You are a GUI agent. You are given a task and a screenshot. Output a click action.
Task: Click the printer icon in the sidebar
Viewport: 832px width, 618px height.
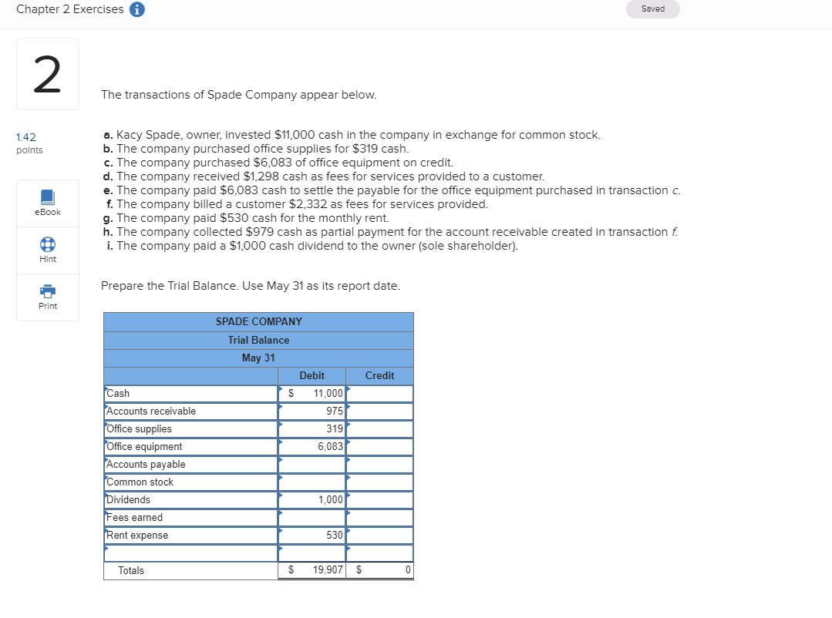click(x=47, y=292)
